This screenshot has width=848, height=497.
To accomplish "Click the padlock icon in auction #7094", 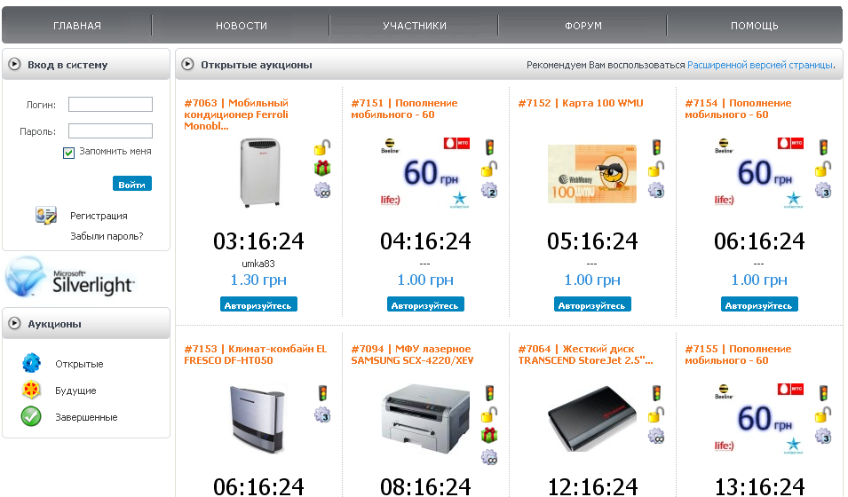I will [489, 414].
